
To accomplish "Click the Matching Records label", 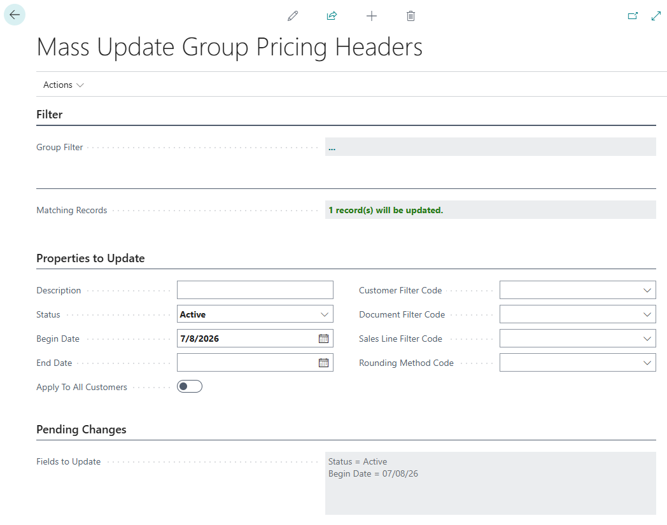I will [x=72, y=210].
